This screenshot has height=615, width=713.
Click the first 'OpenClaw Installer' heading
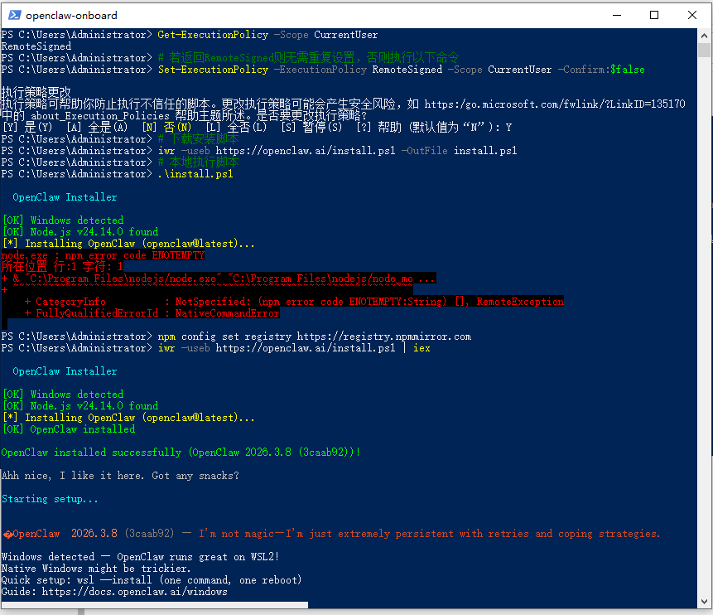[65, 197]
